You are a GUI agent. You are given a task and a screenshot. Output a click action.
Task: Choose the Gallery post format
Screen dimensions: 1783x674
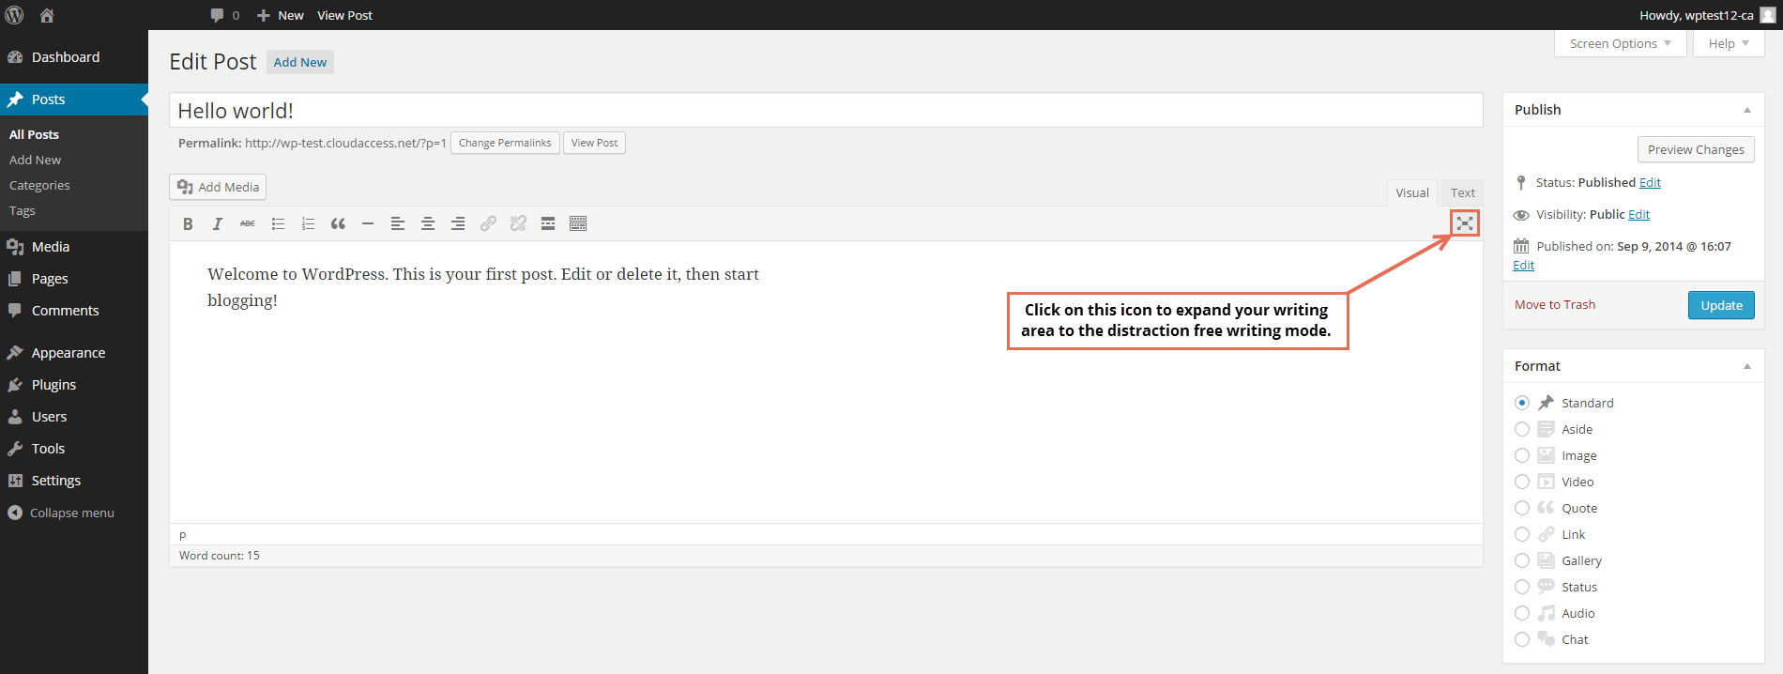[x=1522, y=560]
